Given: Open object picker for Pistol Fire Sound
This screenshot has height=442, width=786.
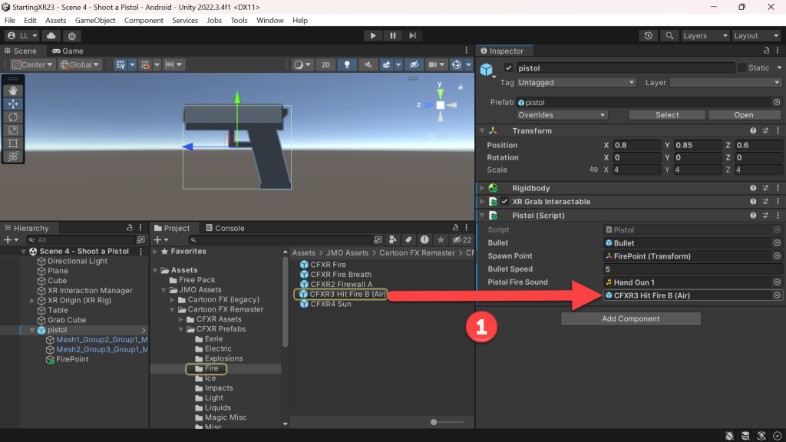Looking at the screenshot, I should point(777,282).
